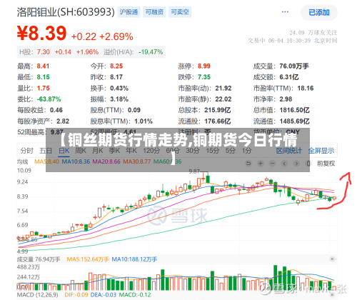This screenshot has height=300, width=357.
Task: Click the 最高 value 8.41
Action: 43,66
